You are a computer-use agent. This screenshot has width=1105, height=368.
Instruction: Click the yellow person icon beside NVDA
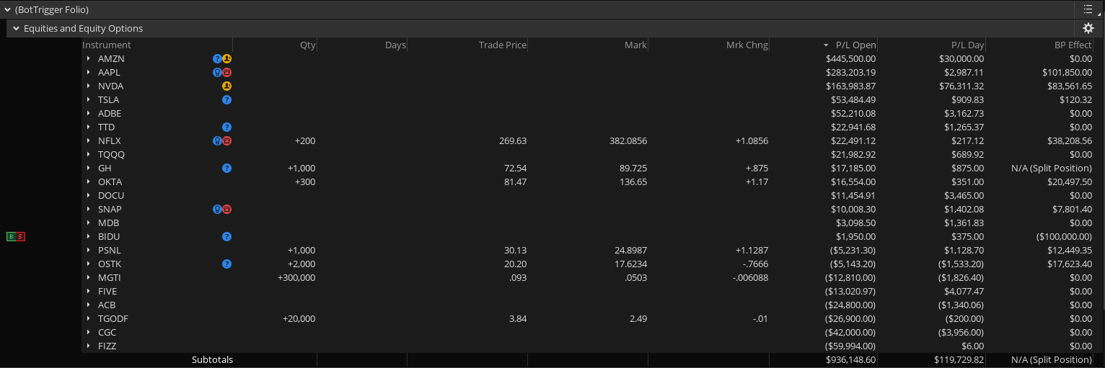[226, 86]
